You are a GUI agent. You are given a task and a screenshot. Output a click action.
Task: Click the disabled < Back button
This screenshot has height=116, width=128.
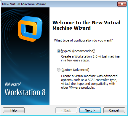(x=66, y=110)
